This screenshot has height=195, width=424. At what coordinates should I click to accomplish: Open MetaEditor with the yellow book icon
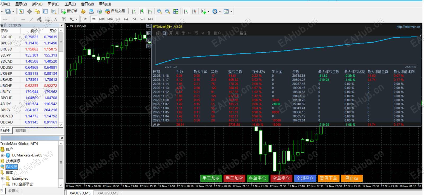pos(83,11)
